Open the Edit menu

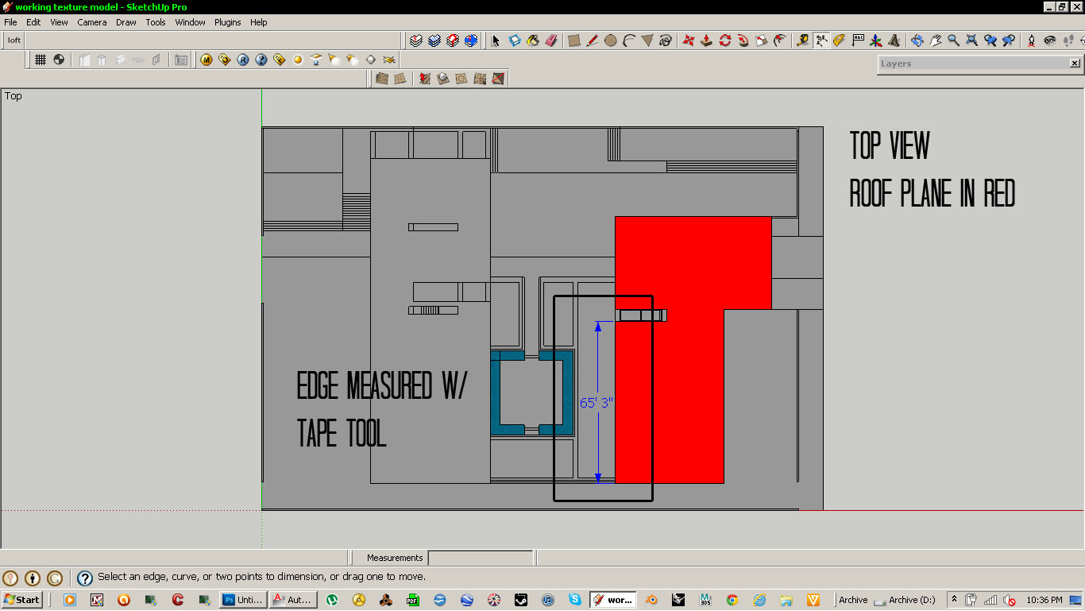tap(33, 22)
